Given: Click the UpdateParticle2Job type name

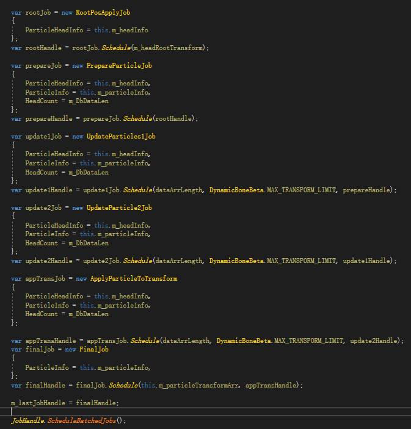Looking at the screenshot, I should [119, 207].
